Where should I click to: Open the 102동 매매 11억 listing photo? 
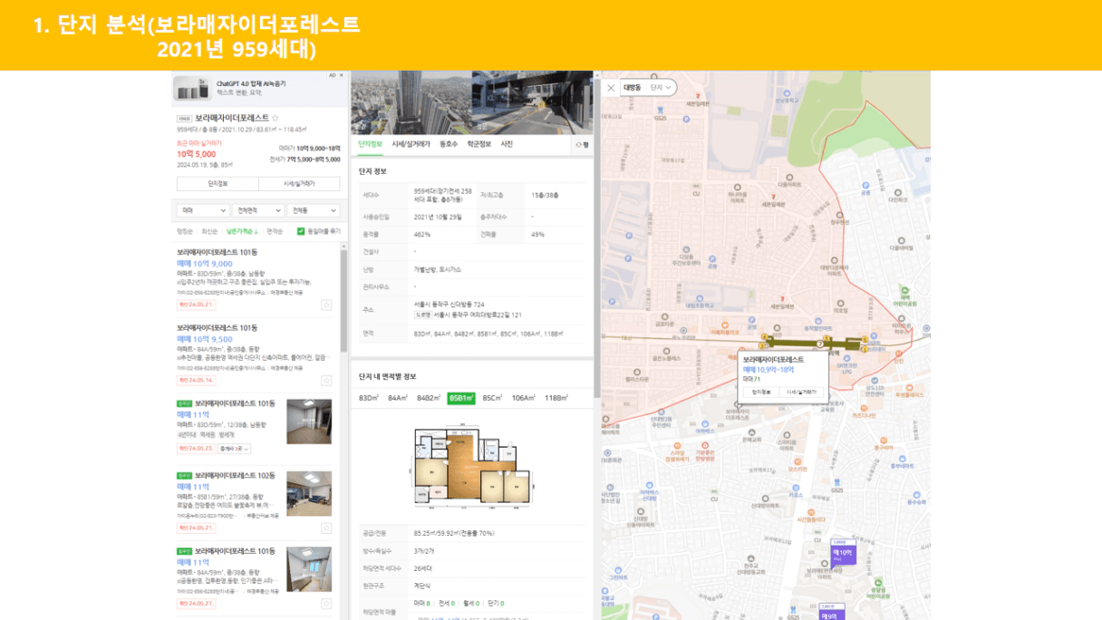[309, 494]
